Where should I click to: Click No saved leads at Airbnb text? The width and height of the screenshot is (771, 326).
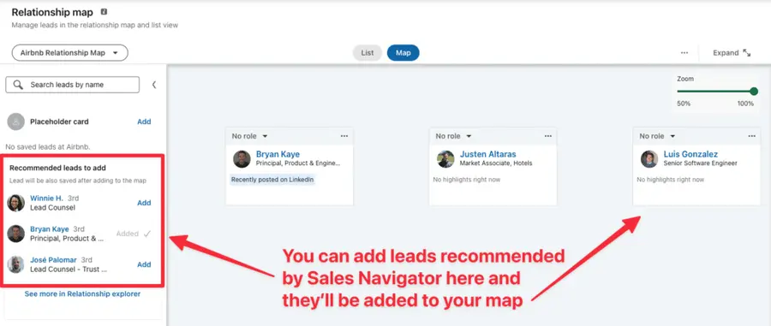point(48,147)
